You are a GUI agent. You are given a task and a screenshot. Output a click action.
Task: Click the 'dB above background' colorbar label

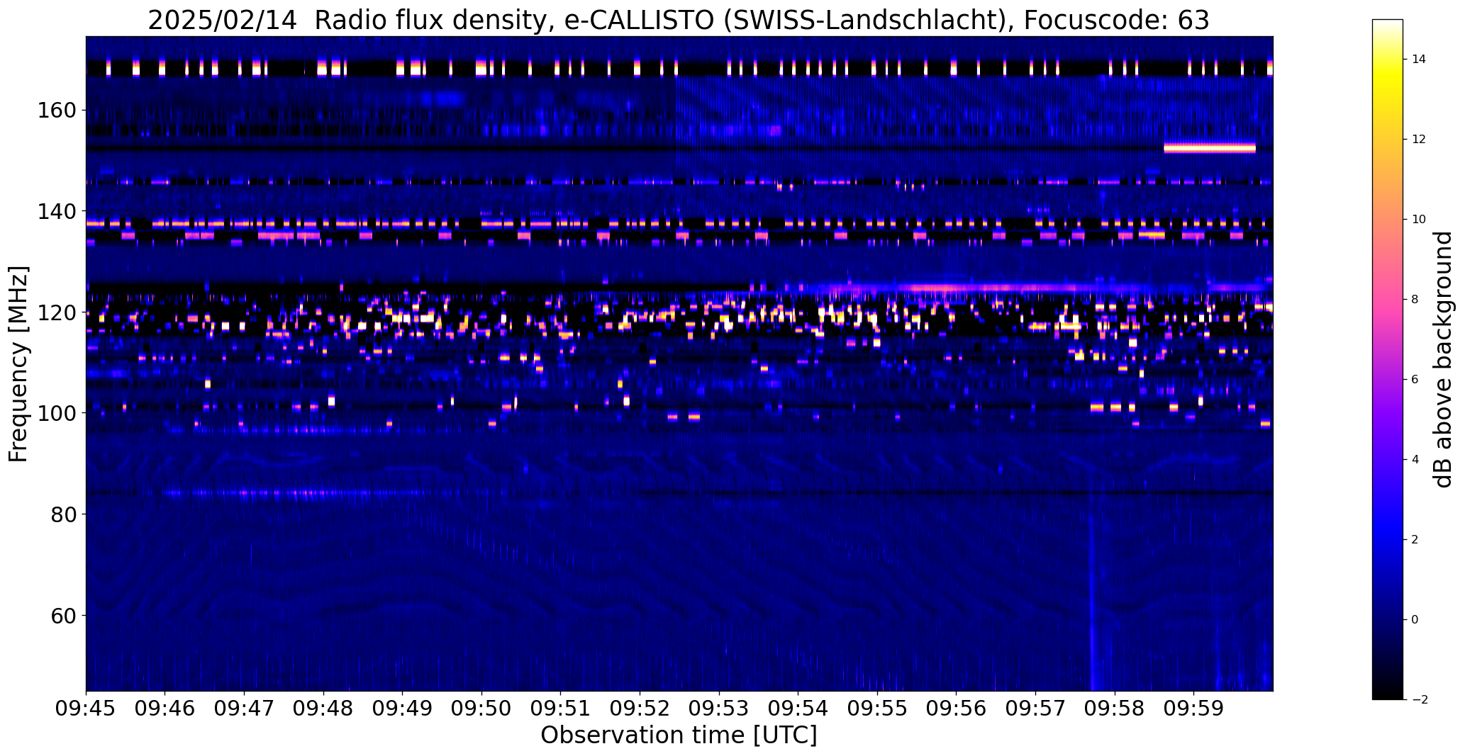click(x=1443, y=359)
